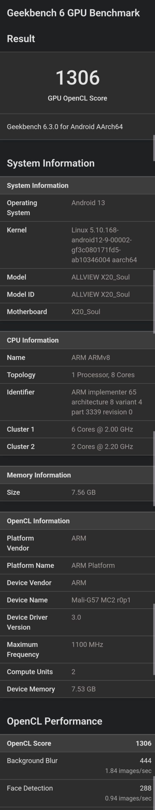155x810 pixels.
Task: Select the Device Name Mali-G57 MC2 row
Action: pyautogui.click(x=77, y=600)
